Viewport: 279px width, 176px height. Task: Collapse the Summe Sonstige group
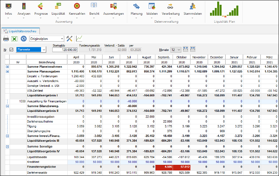[x=7, y=147]
